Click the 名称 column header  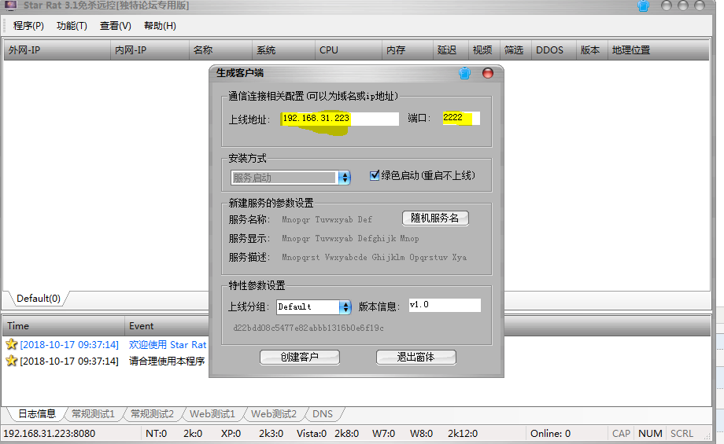[220, 50]
